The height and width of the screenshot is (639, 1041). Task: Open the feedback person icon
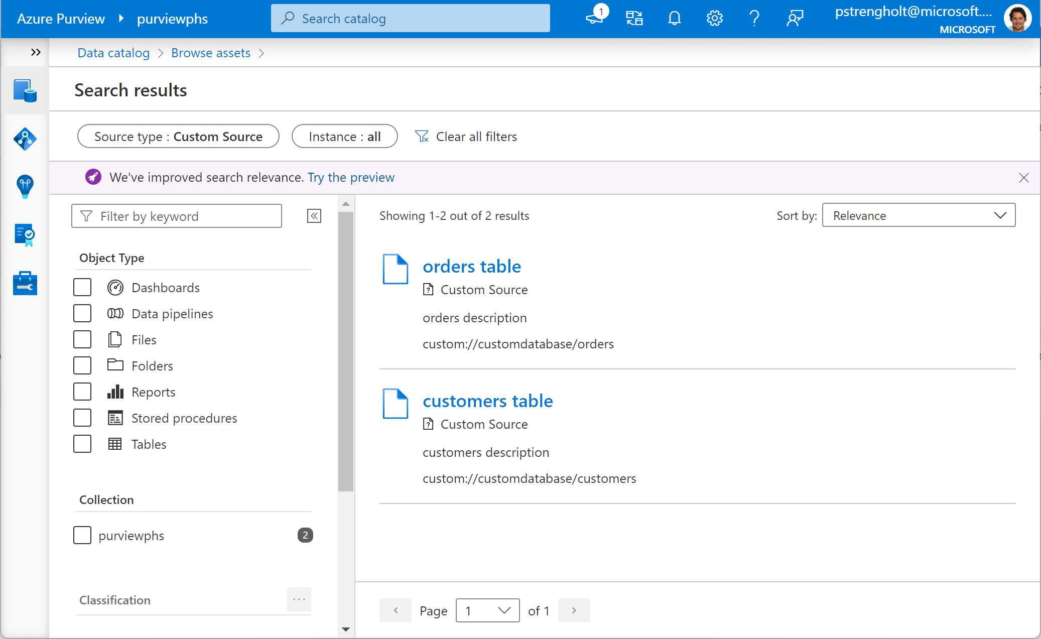(x=795, y=19)
